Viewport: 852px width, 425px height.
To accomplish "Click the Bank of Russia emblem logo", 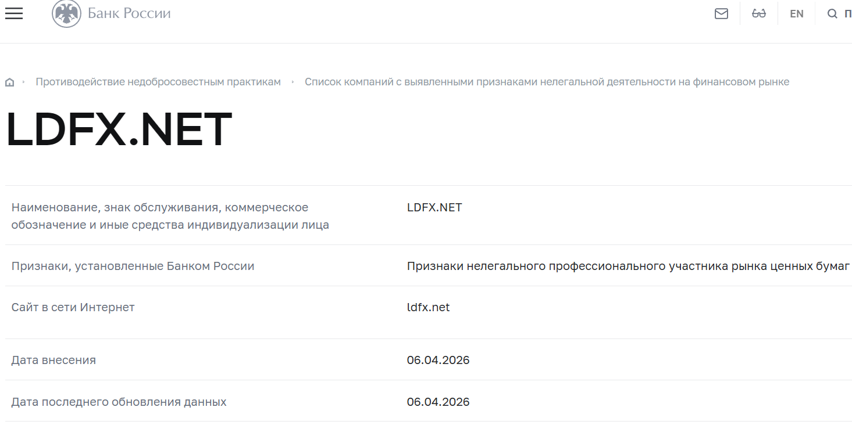I will point(66,13).
